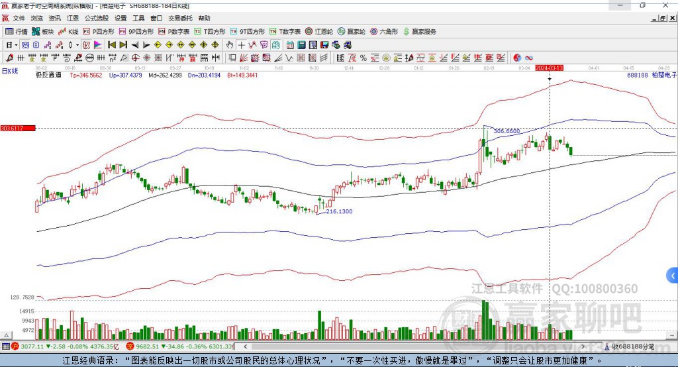The image size is (678, 367).
Task: Open the 9P四方形 tool
Action: (x=136, y=32)
